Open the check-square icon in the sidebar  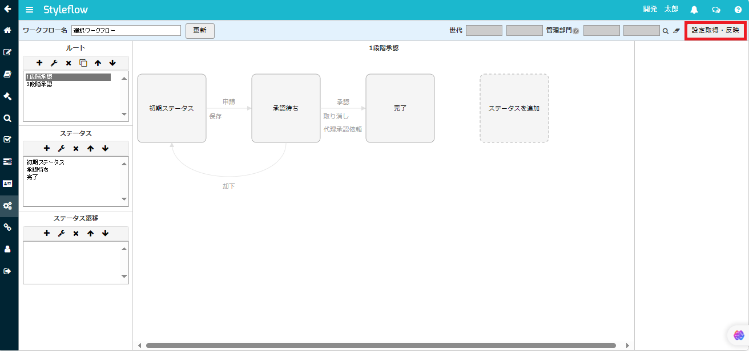pos(8,139)
